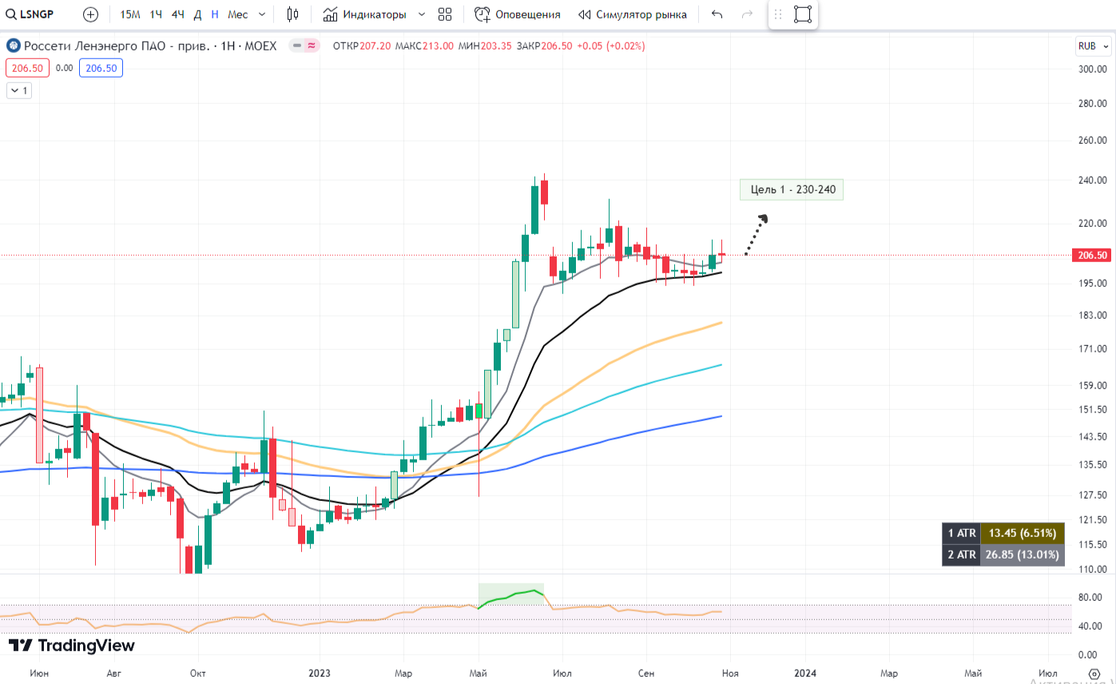Image resolution: width=1116 pixels, height=684 pixels.
Task: Click the 2024 label on time axis
Action: point(805,674)
